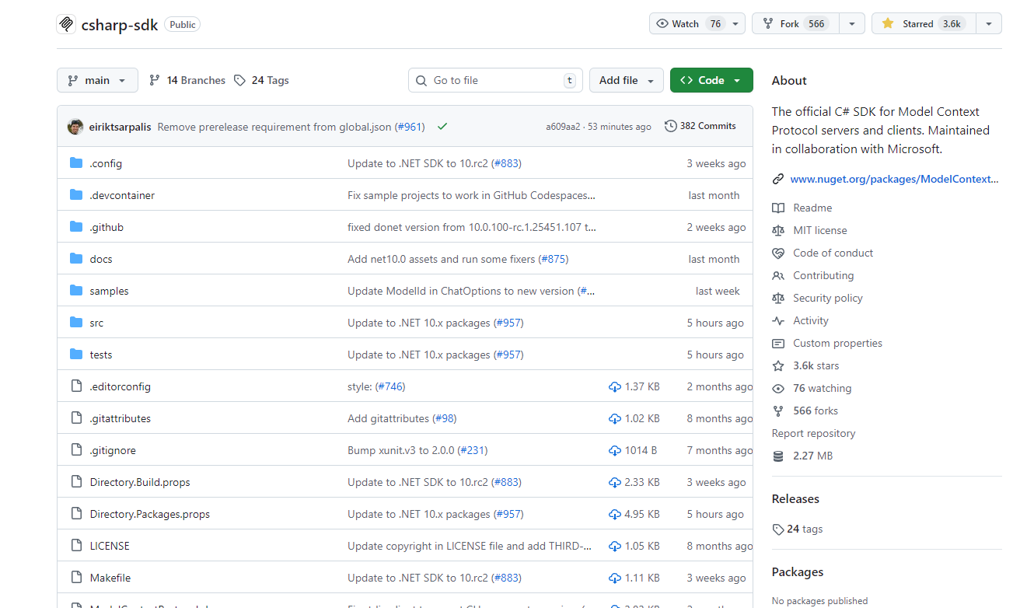Open the Add file dropdown
Screen dimensions: 1027x608
[x=627, y=80]
